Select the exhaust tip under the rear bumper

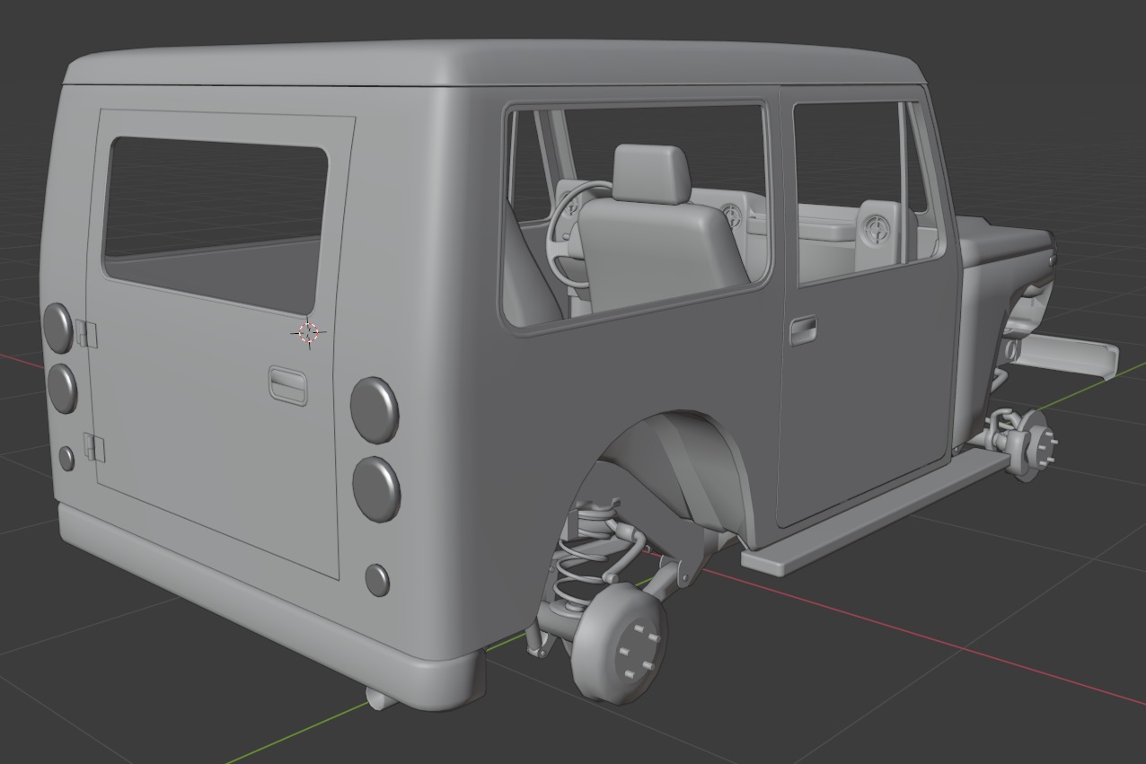tap(382, 698)
